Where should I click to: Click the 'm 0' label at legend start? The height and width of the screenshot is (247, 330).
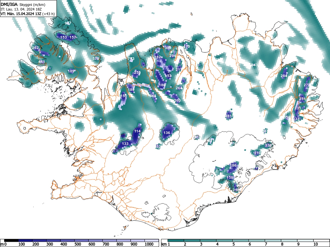[4, 244]
